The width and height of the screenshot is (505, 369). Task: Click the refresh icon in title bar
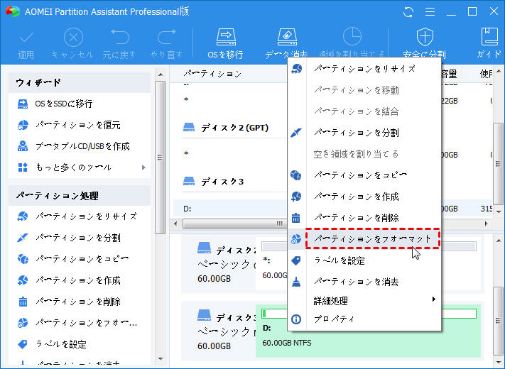408,12
